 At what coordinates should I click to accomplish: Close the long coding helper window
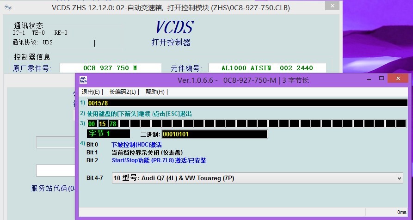coord(398,78)
